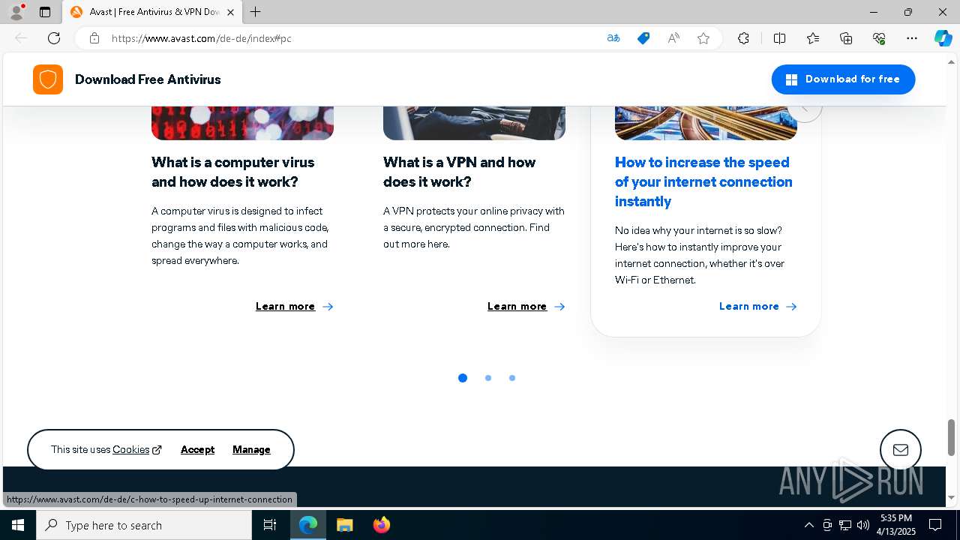Open Edge settings and more menu

tap(912, 38)
